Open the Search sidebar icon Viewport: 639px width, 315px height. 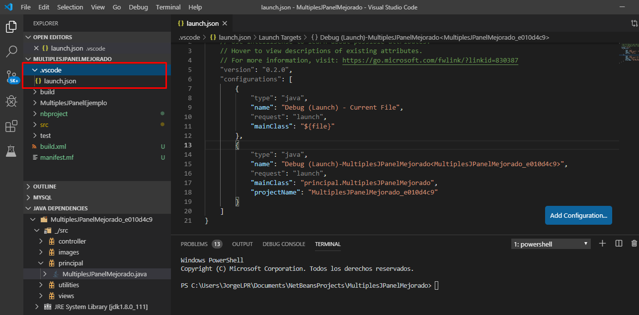pos(11,52)
